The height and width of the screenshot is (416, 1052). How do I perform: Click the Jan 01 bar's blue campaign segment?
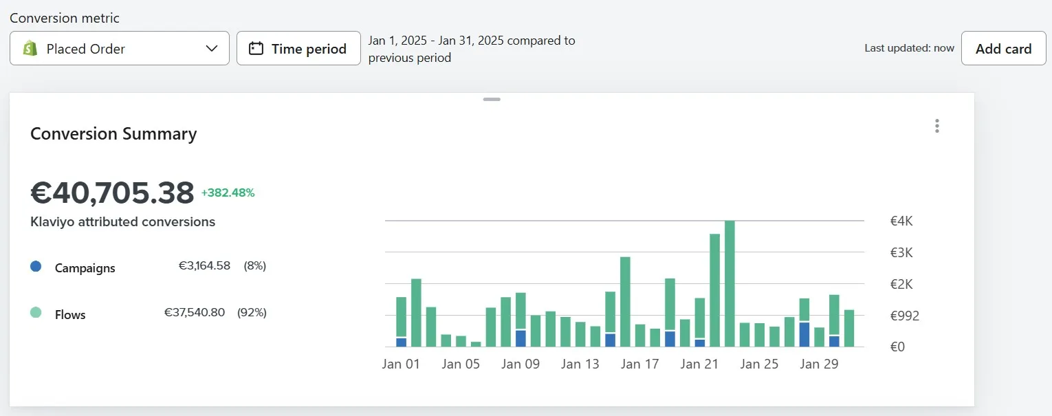point(402,342)
